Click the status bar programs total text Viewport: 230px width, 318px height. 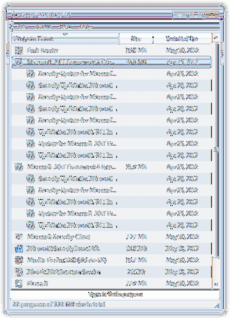59,304
